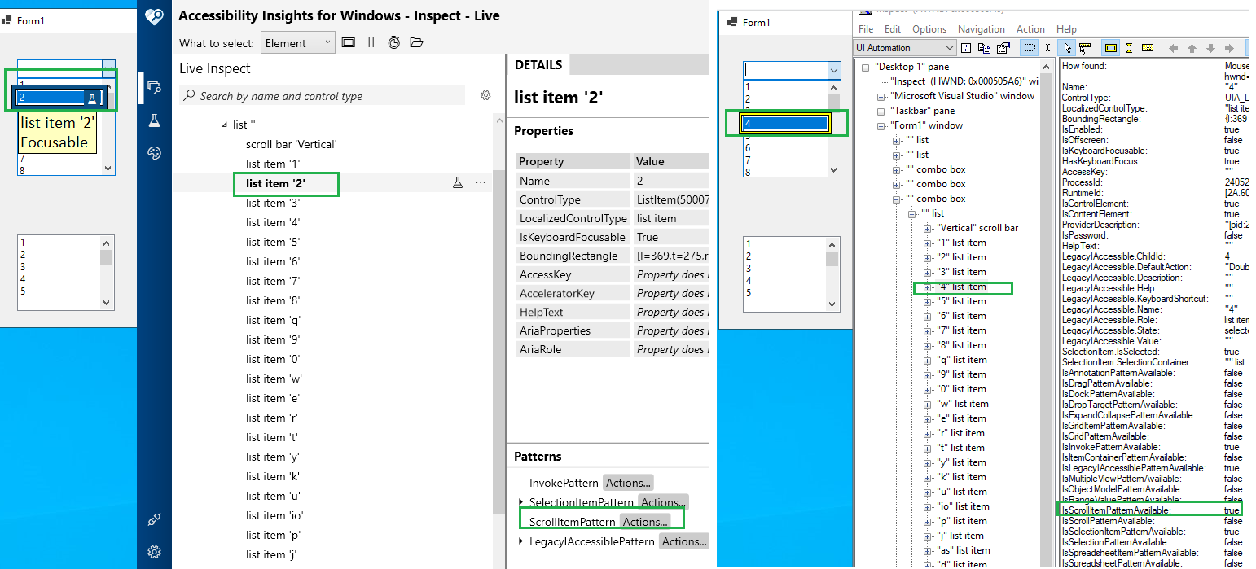This screenshot has width=1256, height=569.
Task: Click the timer icon in the Accessibility Insights toolbar
Action: [394, 42]
